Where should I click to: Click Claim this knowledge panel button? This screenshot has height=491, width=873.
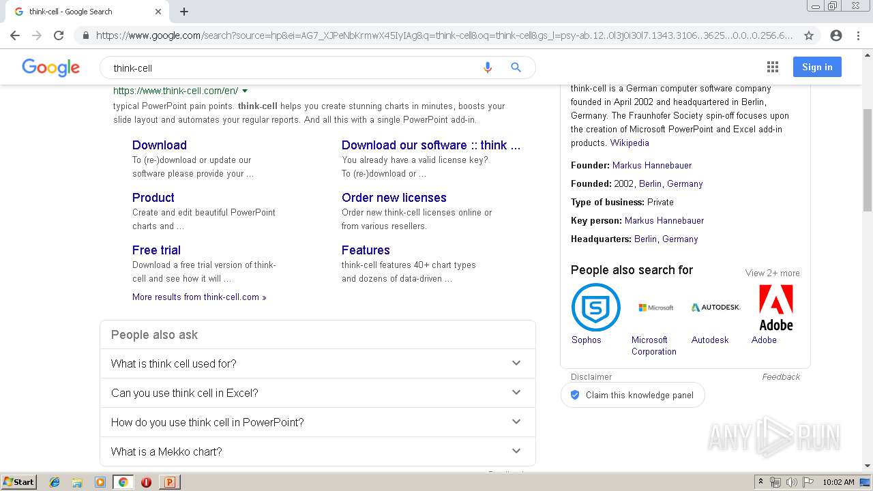point(632,395)
